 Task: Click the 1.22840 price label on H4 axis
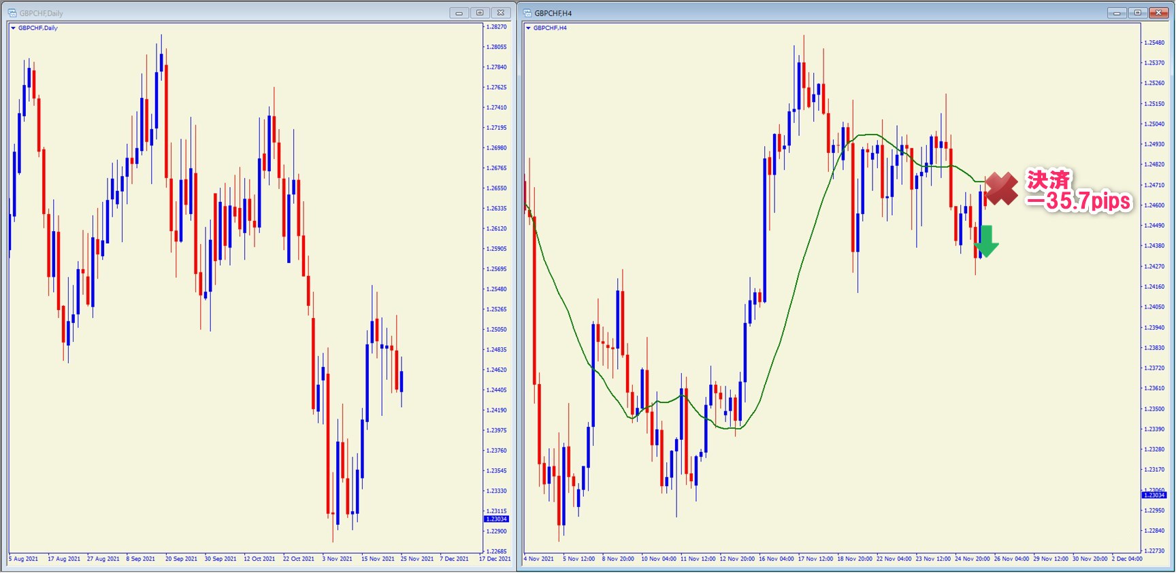(x=1154, y=531)
